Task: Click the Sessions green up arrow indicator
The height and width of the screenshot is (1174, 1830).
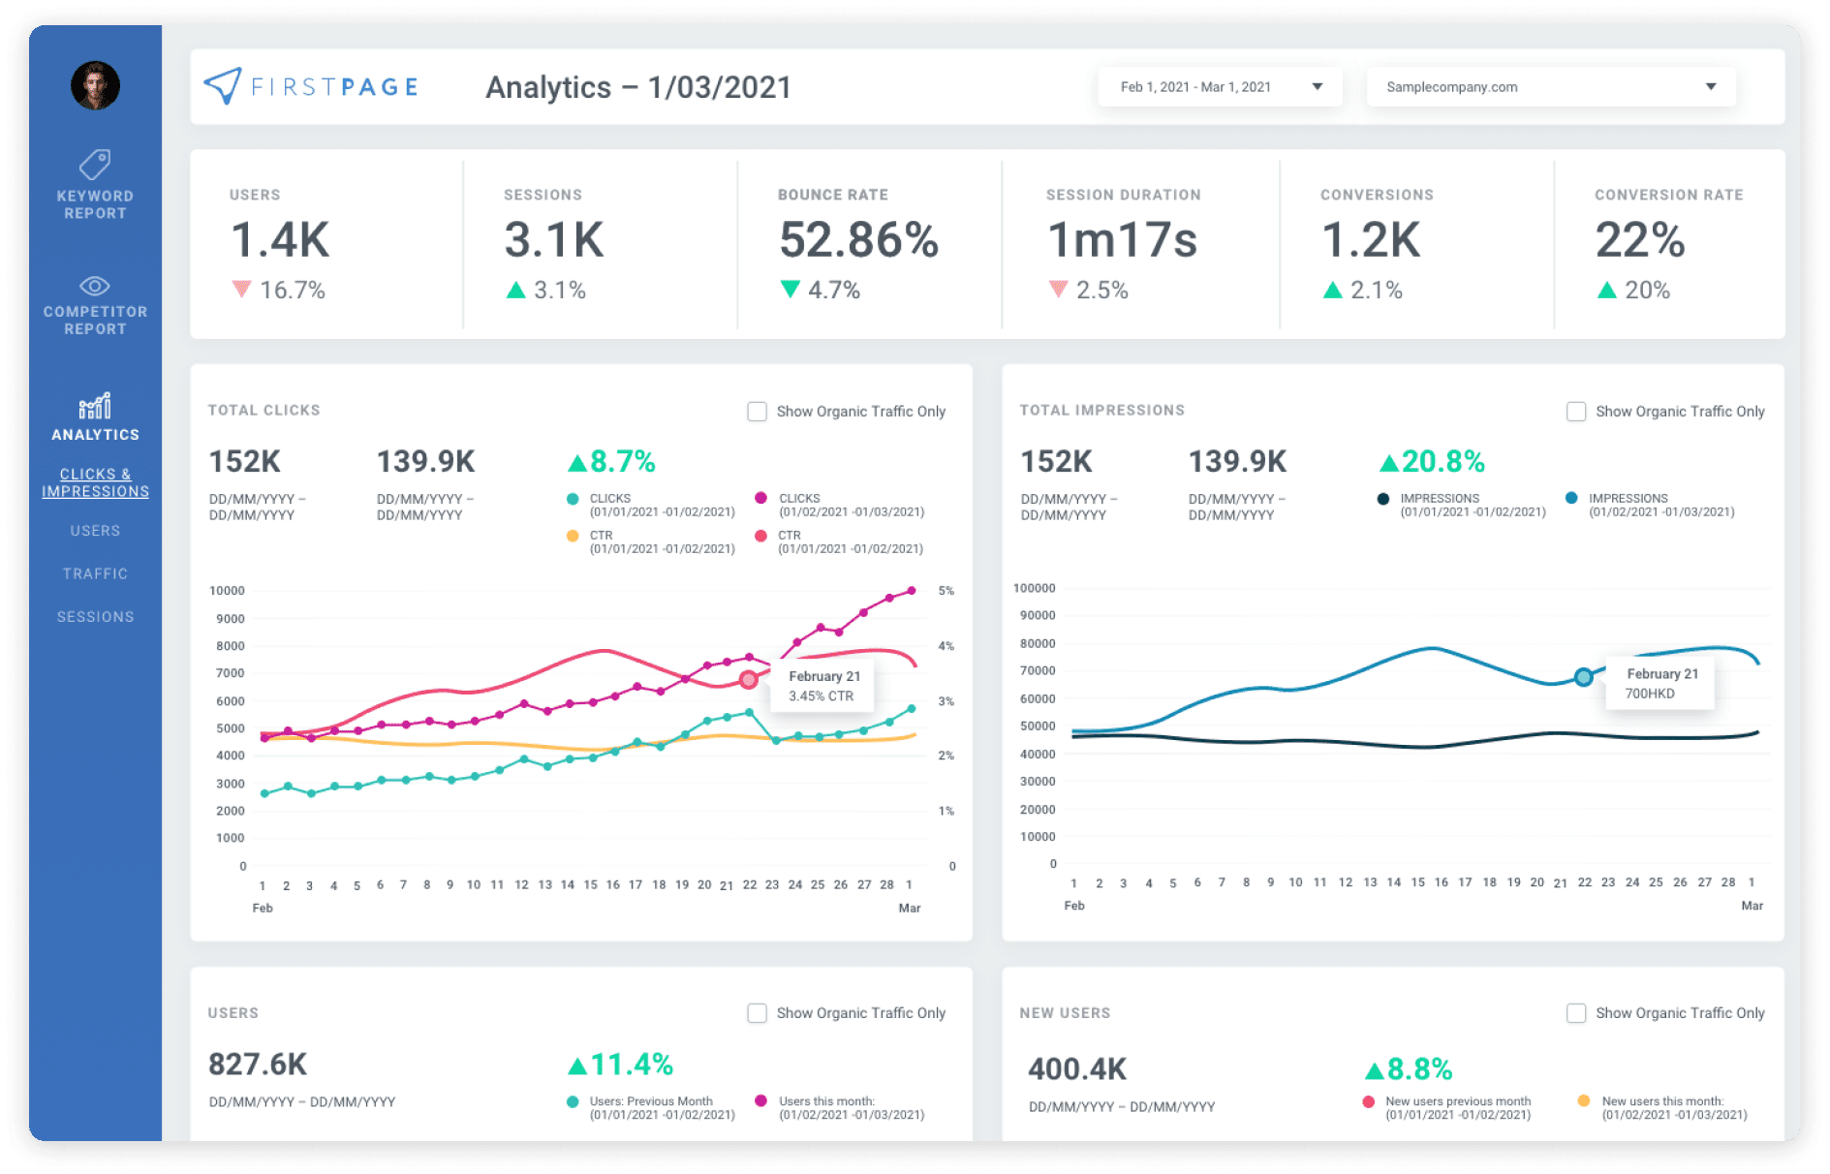Action: click(516, 290)
